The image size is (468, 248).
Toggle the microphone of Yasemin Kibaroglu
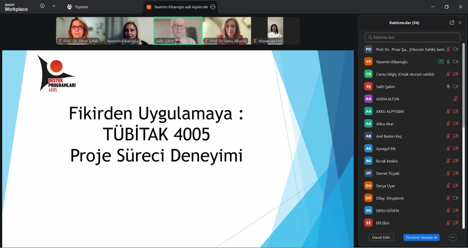[x=448, y=62]
